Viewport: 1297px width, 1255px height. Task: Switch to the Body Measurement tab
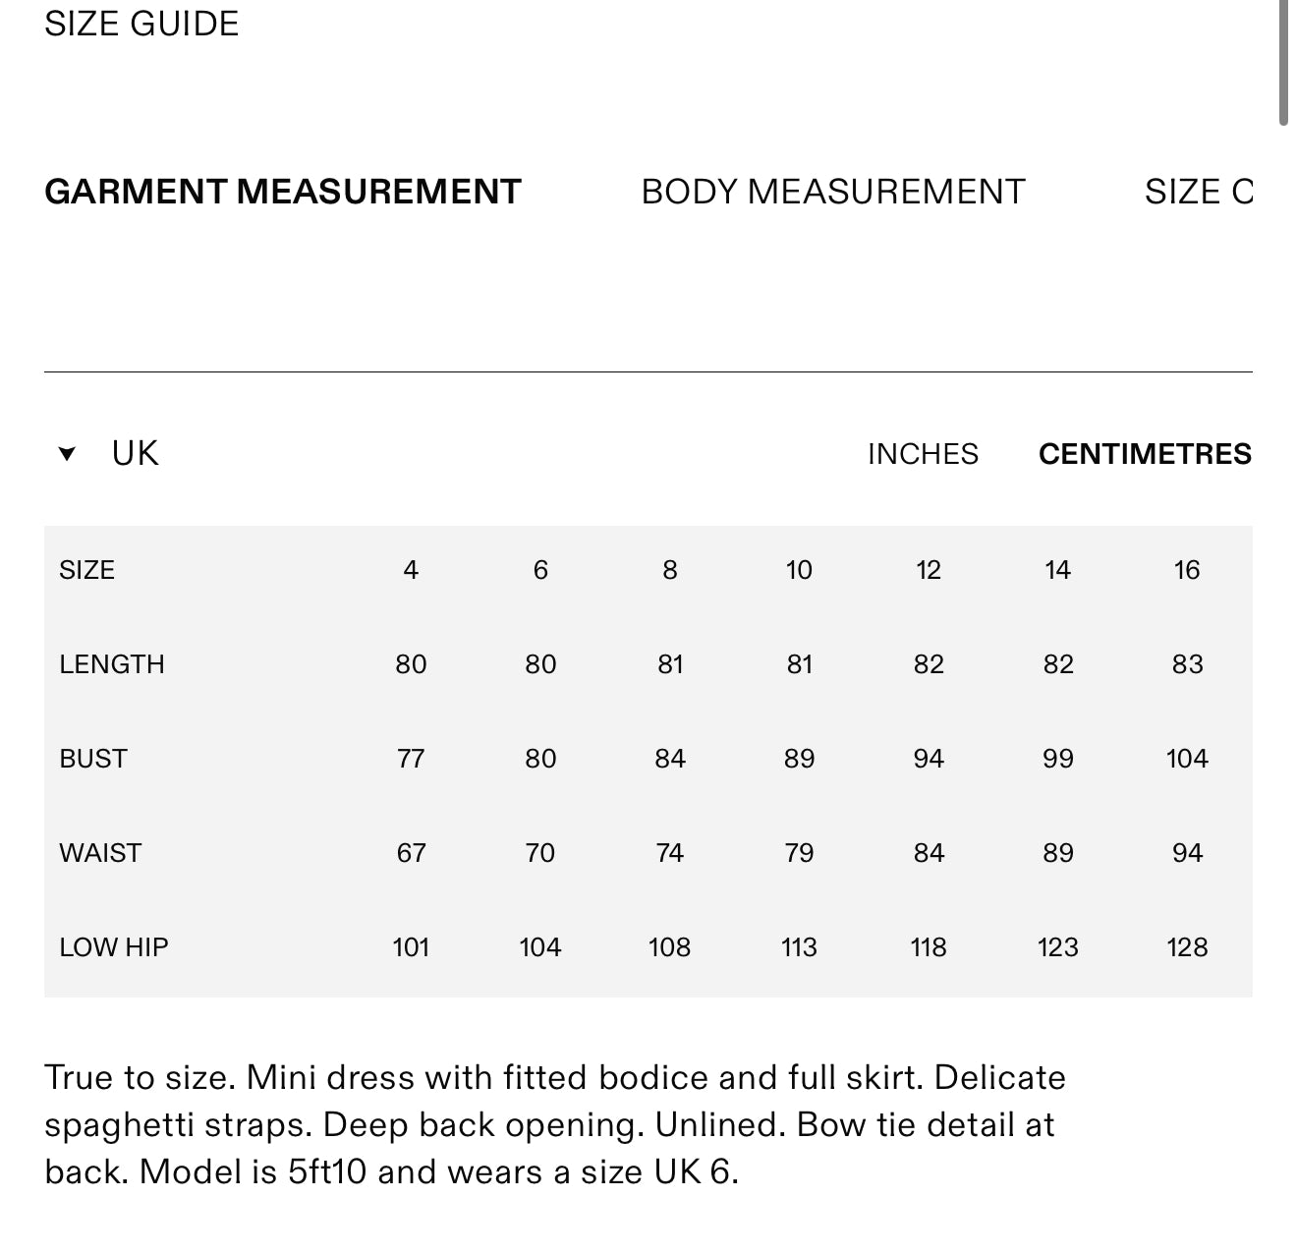tap(833, 192)
